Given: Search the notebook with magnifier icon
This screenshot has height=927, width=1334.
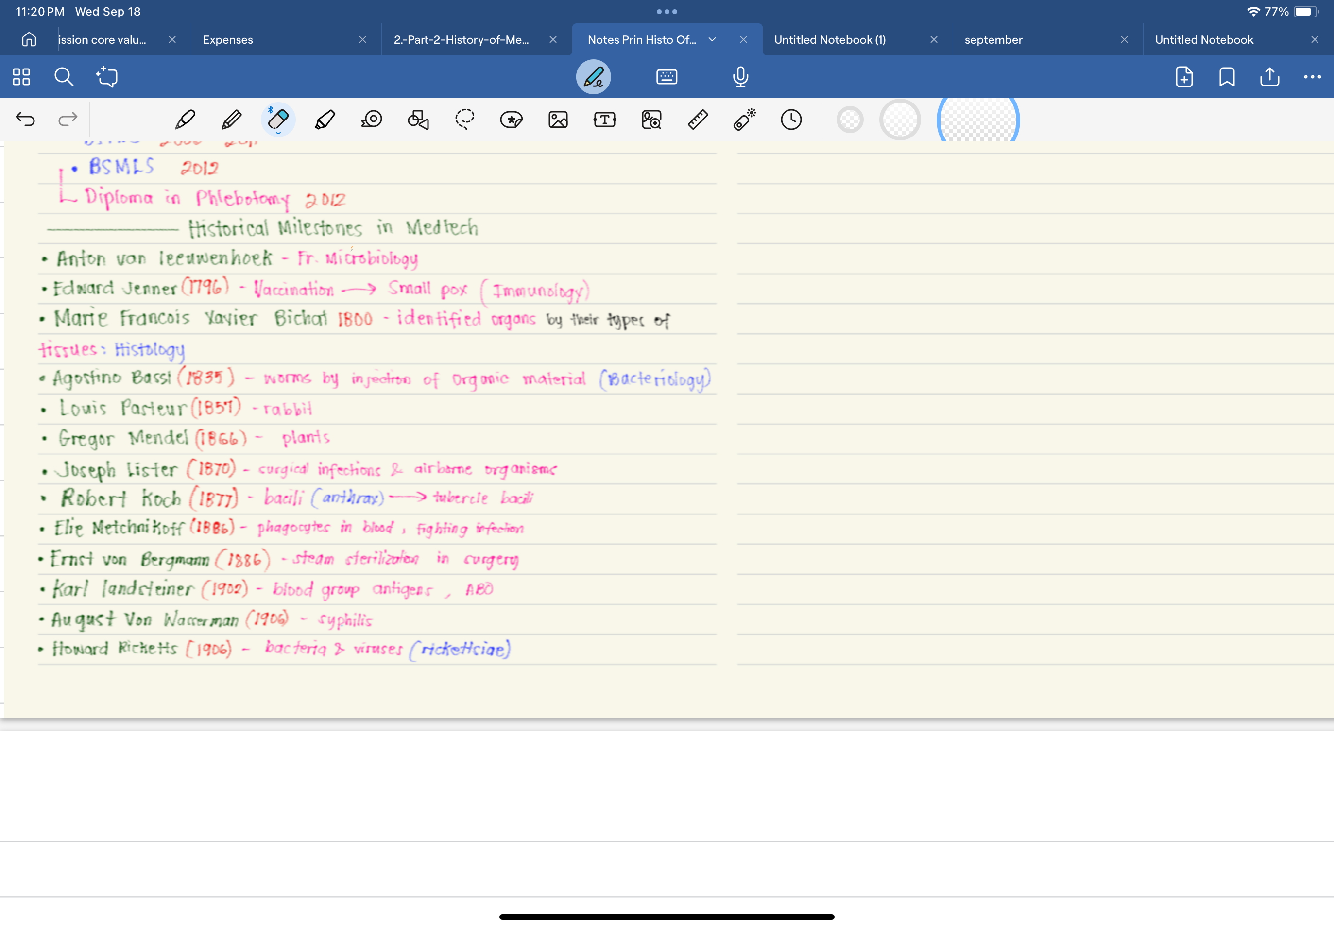Looking at the screenshot, I should point(64,77).
